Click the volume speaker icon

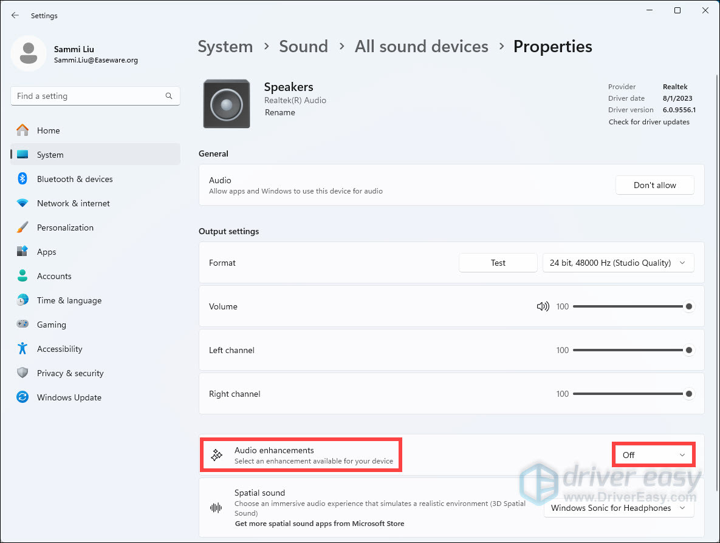543,306
